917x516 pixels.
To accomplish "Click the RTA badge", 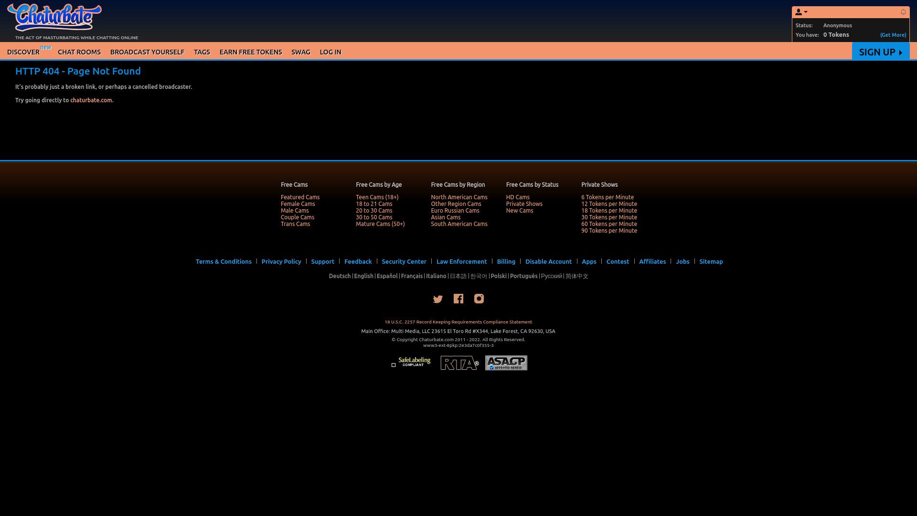I will click(x=459, y=363).
